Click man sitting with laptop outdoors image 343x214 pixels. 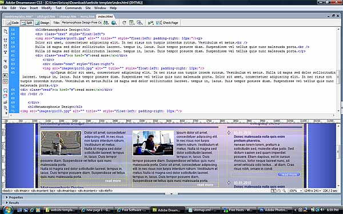coord(153,143)
